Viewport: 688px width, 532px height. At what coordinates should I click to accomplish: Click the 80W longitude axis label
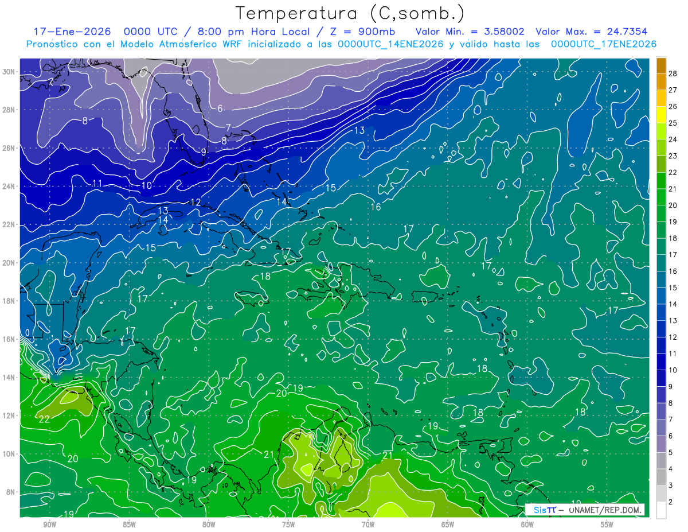click(209, 525)
